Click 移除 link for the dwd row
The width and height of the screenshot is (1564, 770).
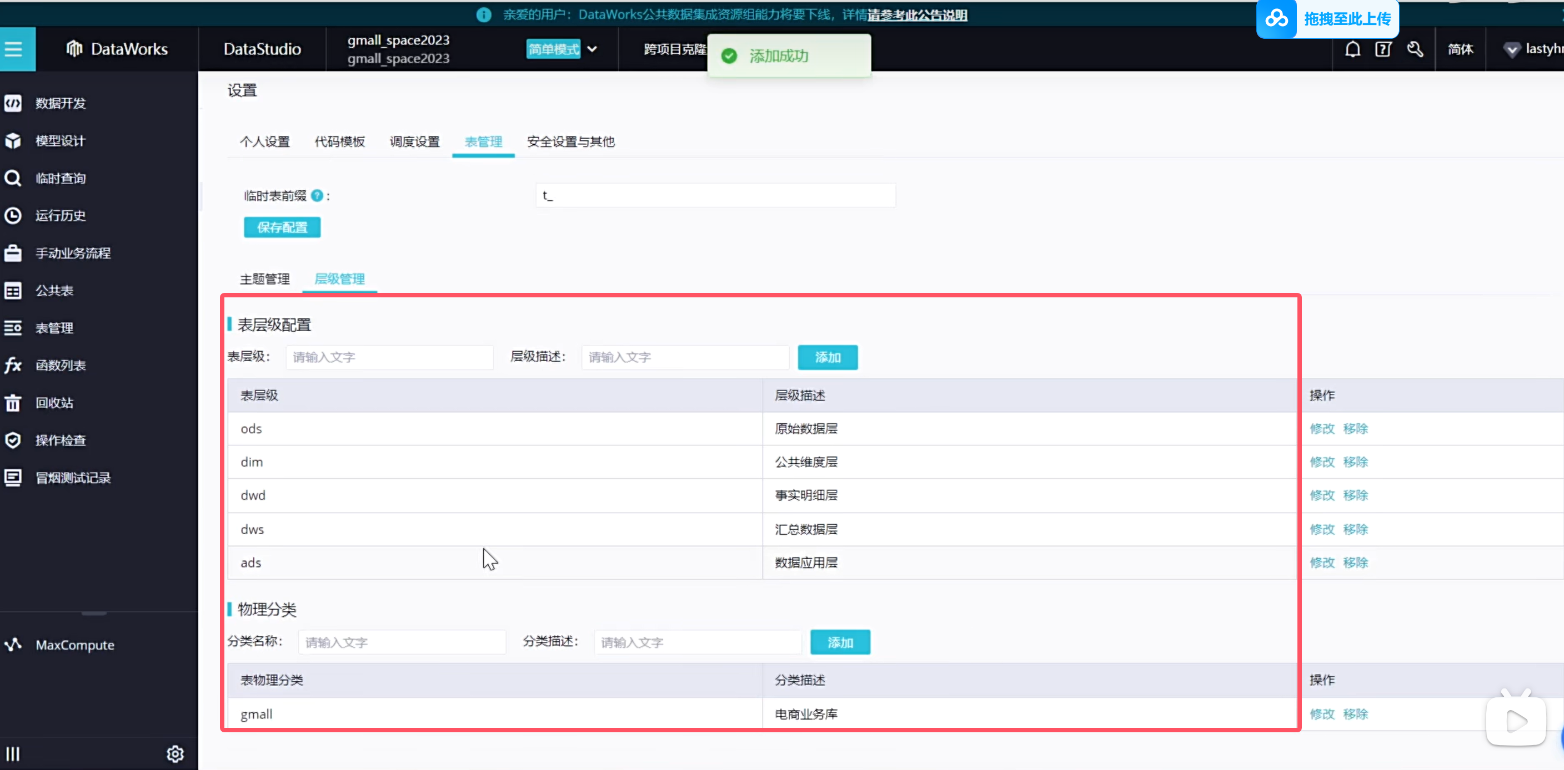pyautogui.click(x=1356, y=495)
